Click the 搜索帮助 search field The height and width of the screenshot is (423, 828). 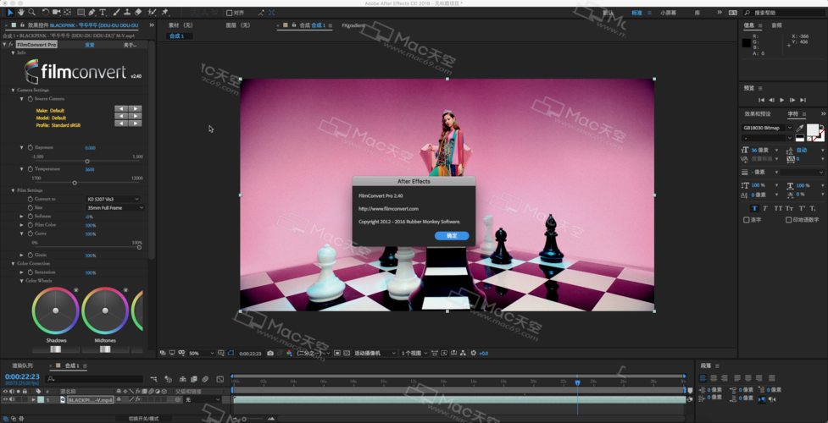[783, 13]
